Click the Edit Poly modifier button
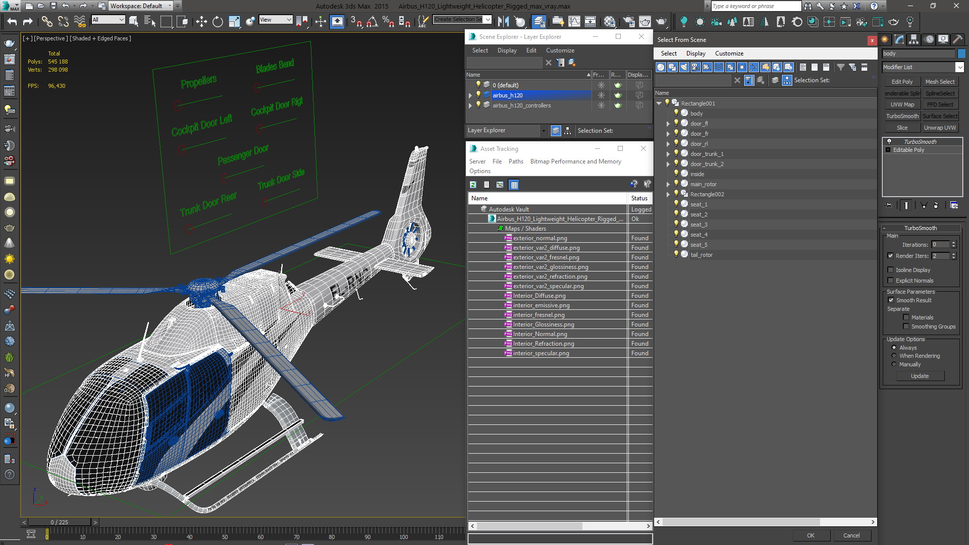 click(902, 82)
